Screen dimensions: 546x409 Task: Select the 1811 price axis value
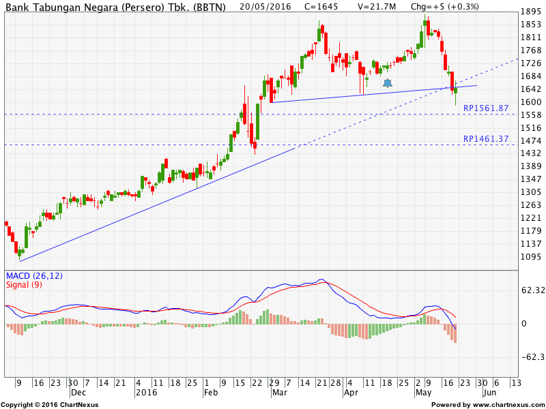(x=531, y=37)
